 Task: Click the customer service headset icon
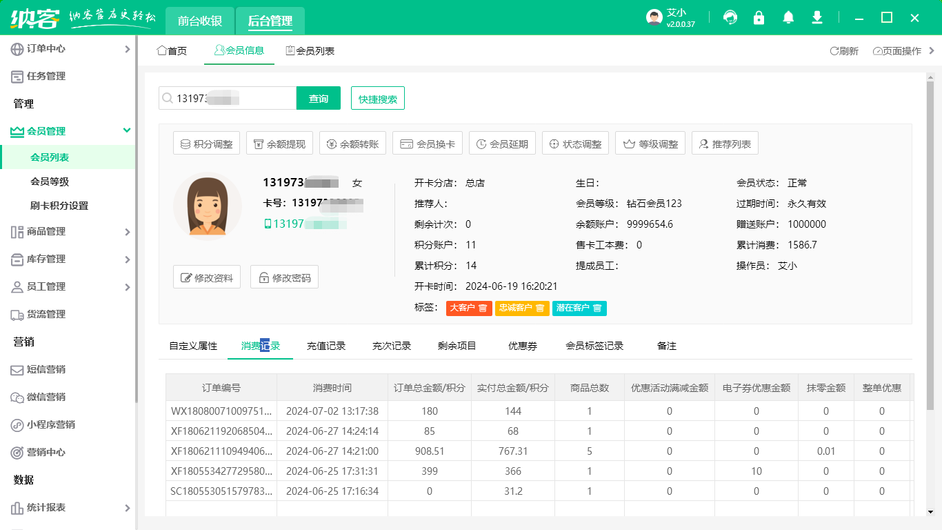(x=730, y=18)
